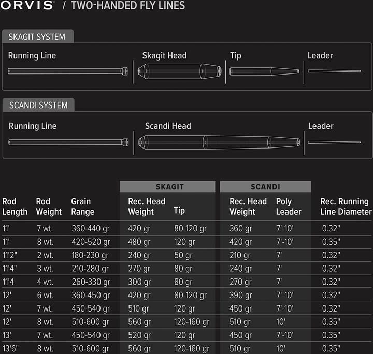Click the 13' rod length cell

[x=7, y=335]
